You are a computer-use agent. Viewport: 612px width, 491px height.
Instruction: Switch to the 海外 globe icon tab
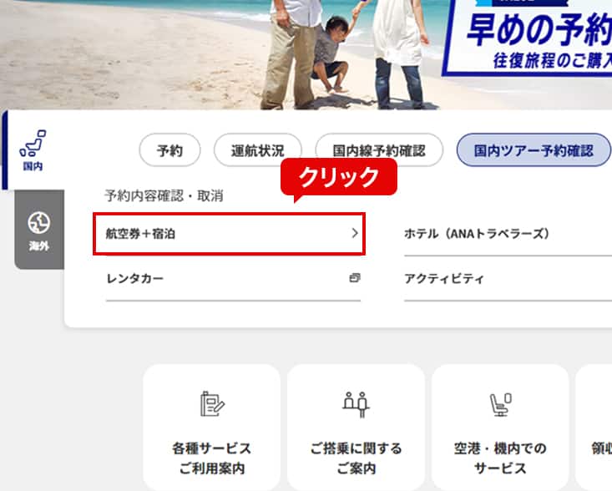39,230
